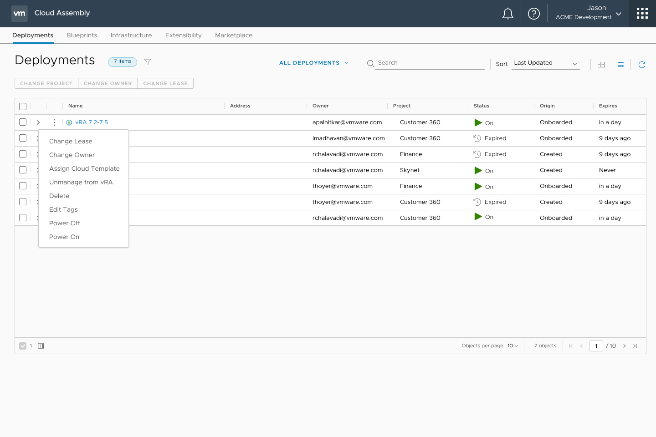
Task: Open the notifications bell
Action: 508,14
